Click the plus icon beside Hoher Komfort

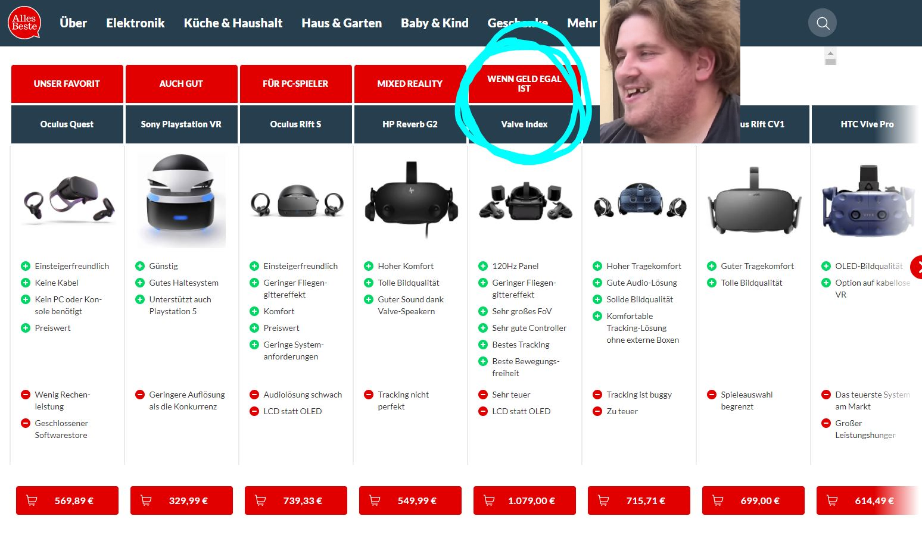click(369, 266)
